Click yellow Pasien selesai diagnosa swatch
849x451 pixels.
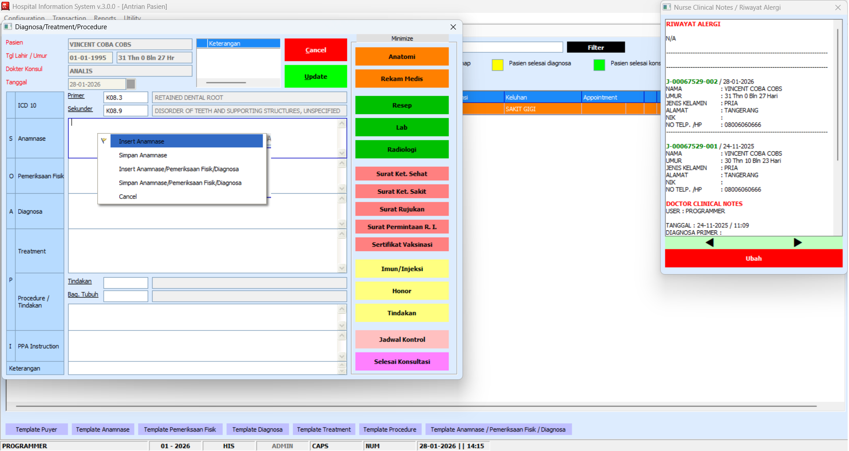click(x=497, y=65)
